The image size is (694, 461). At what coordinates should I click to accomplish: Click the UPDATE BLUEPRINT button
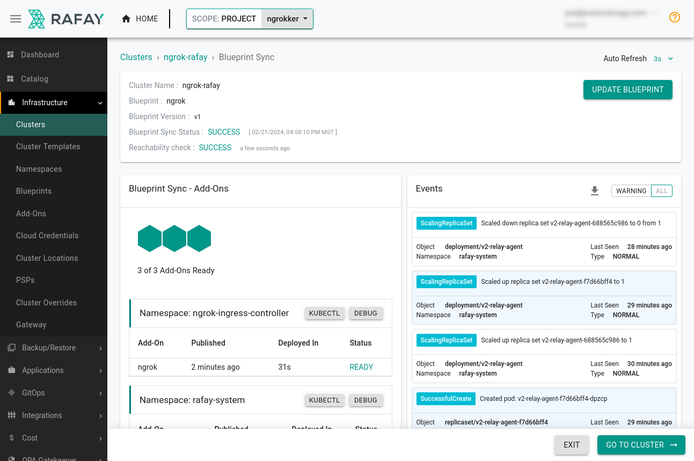coord(627,90)
